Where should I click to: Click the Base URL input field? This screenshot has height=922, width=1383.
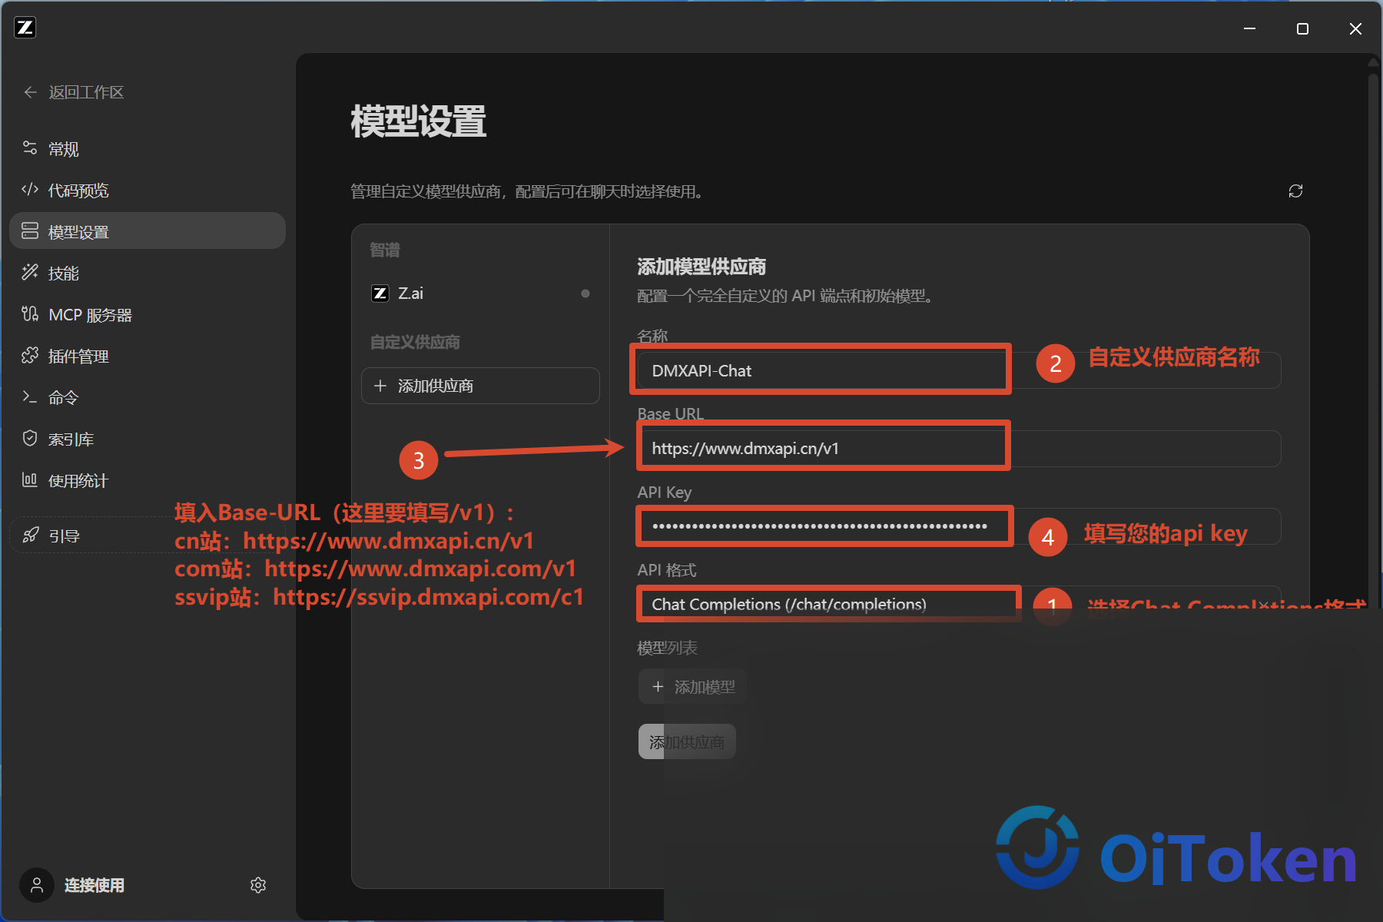coord(959,449)
